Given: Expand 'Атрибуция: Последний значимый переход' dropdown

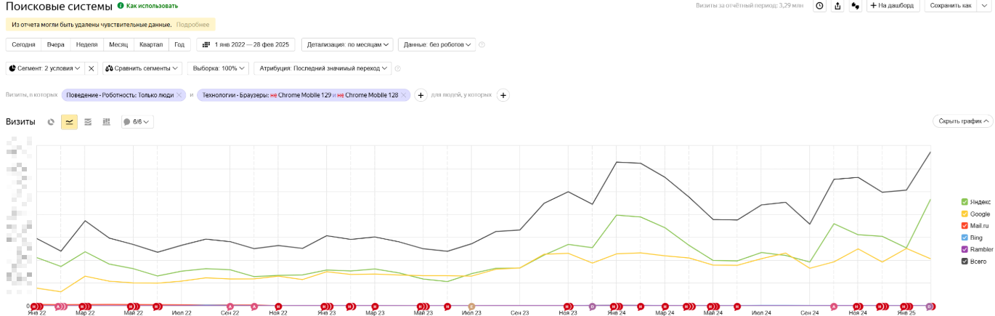Looking at the screenshot, I should pyautogui.click(x=322, y=68).
